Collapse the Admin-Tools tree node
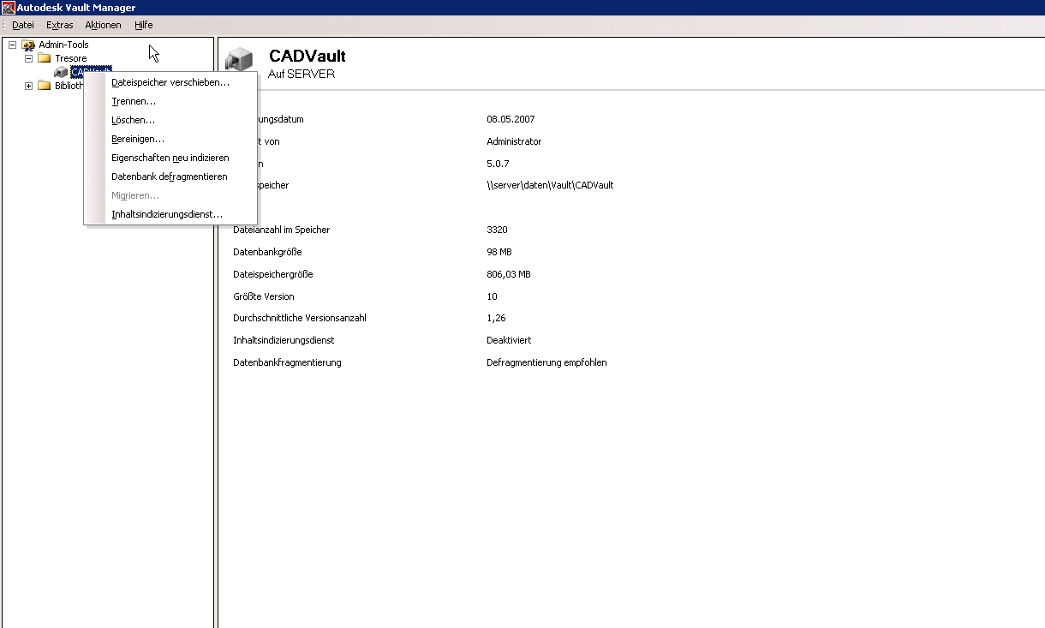 (12, 45)
